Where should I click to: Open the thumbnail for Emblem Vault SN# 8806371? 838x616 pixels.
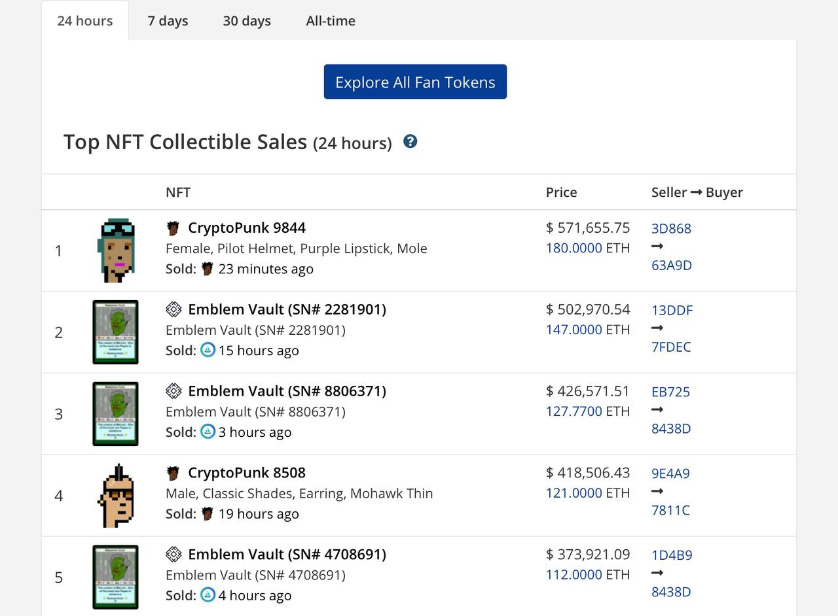(x=115, y=414)
